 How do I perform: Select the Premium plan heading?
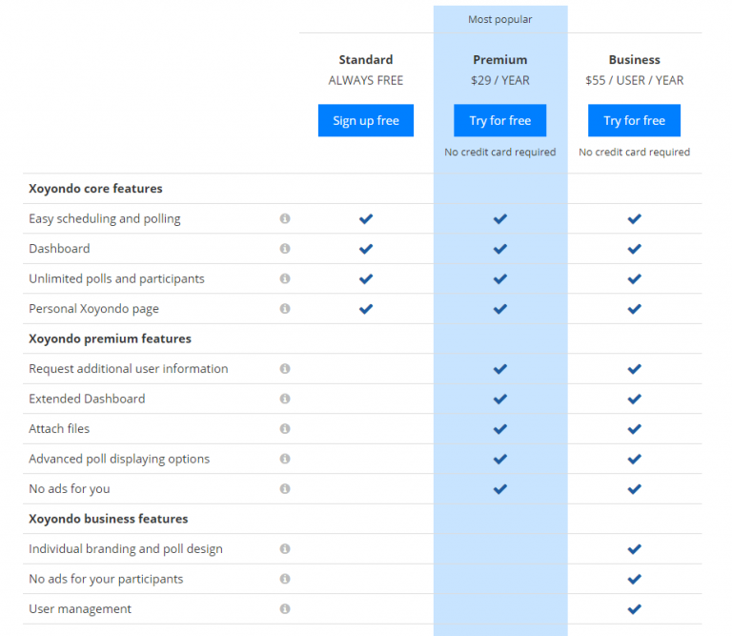pyautogui.click(x=499, y=60)
